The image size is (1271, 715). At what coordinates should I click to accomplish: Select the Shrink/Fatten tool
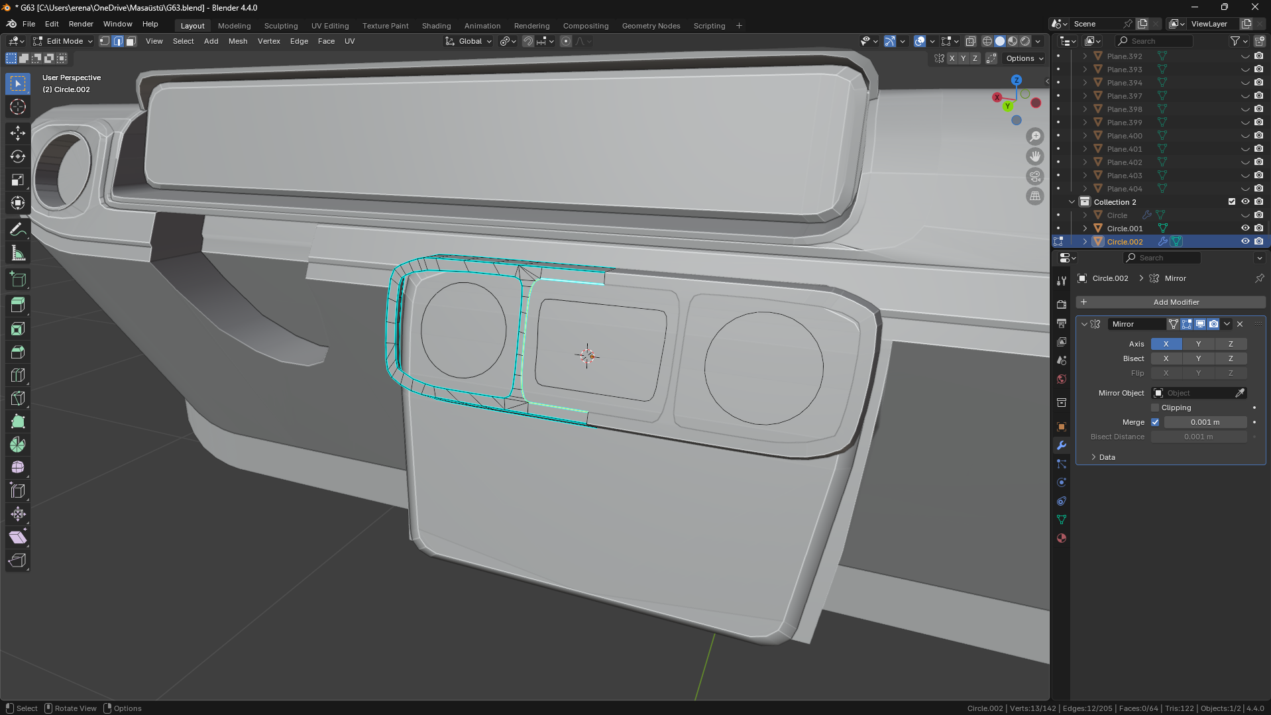18,514
